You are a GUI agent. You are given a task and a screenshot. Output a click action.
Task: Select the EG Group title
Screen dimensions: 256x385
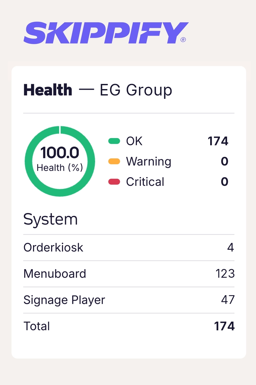(136, 90)
